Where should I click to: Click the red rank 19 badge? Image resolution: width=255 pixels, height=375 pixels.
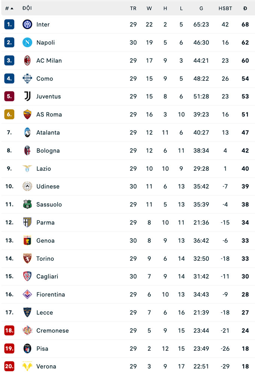click(9, 348)
